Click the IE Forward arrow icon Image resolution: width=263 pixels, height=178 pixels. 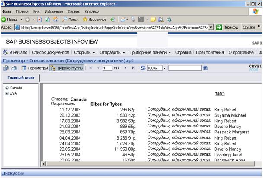pos(27,20)
